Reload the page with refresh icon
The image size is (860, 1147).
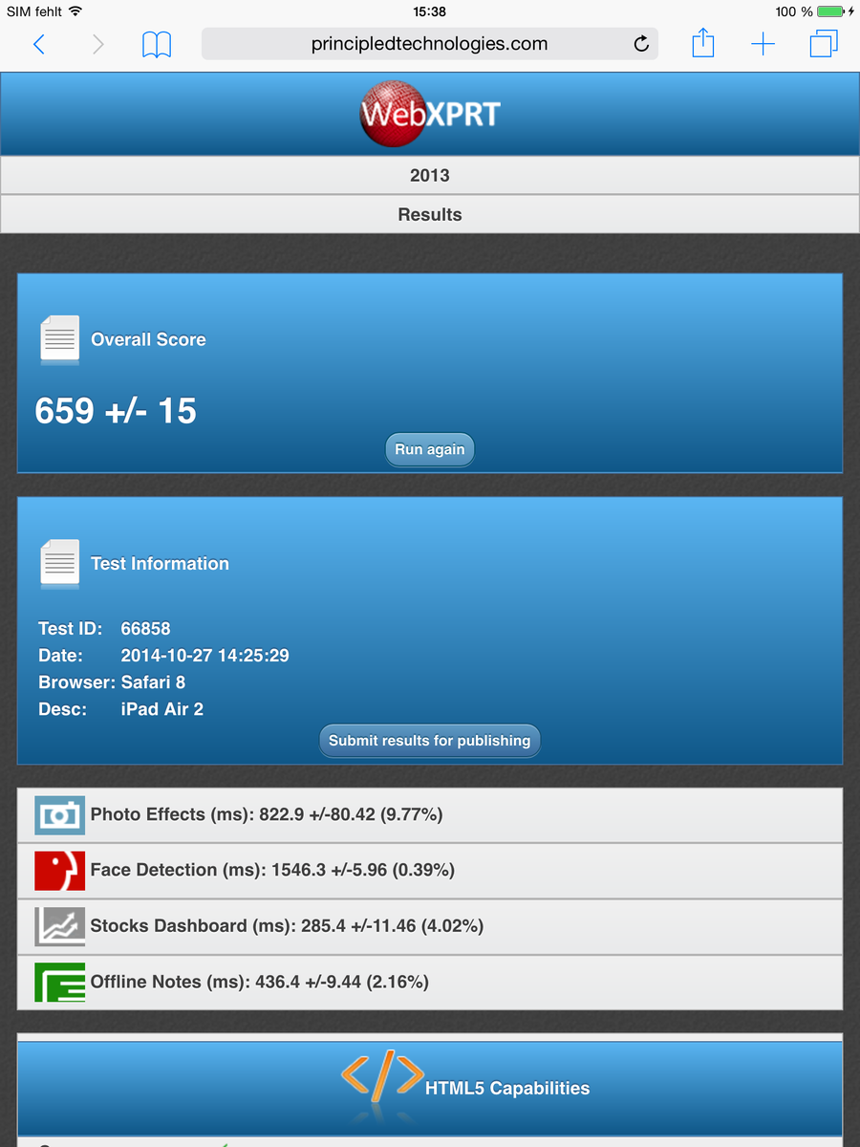click(x=641, y=44)
